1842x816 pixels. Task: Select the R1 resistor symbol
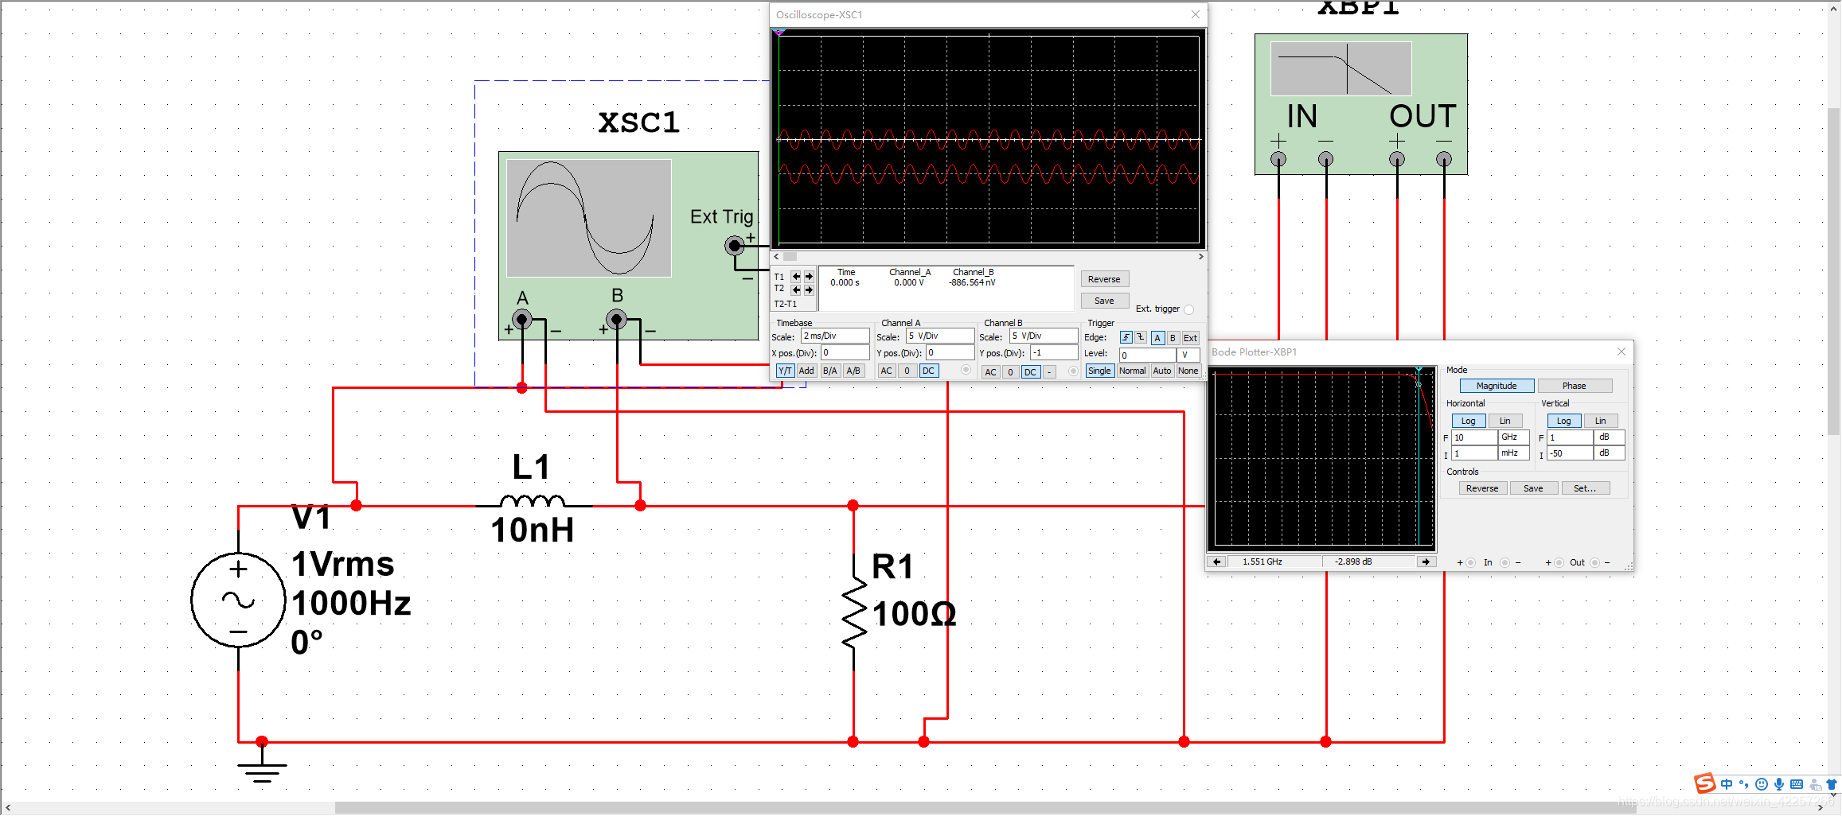[x=853, y=612]
